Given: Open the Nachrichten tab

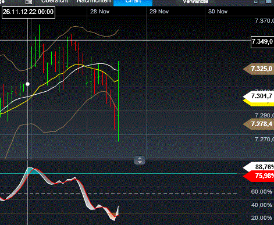Looking at the screenshot, I should 94,1.
